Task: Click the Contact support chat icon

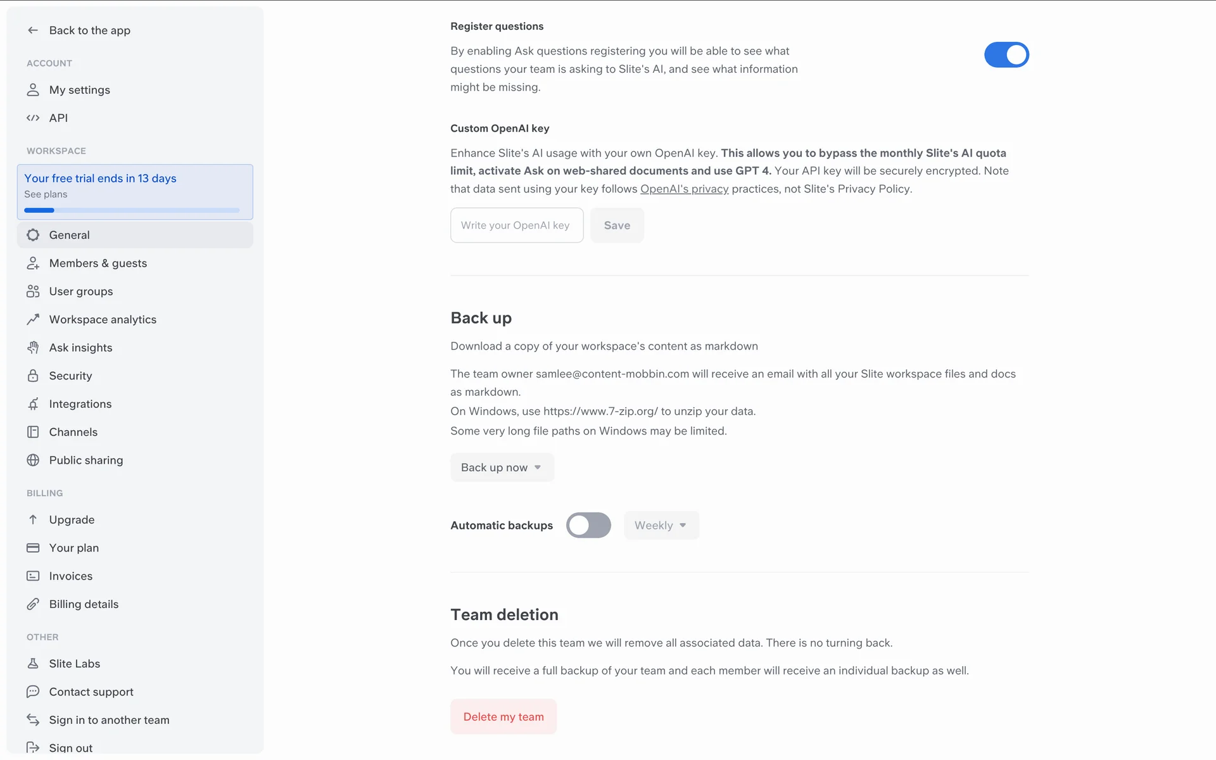Action: tap(33, 692)
